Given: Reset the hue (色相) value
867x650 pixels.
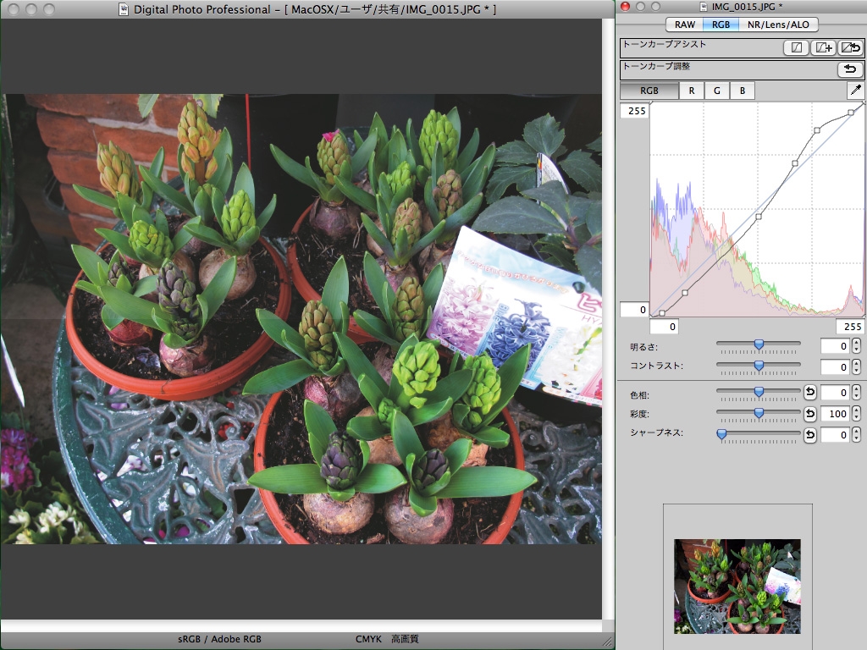Looking at the screenshot, I should pyautogui.click(x=810, y=393).
